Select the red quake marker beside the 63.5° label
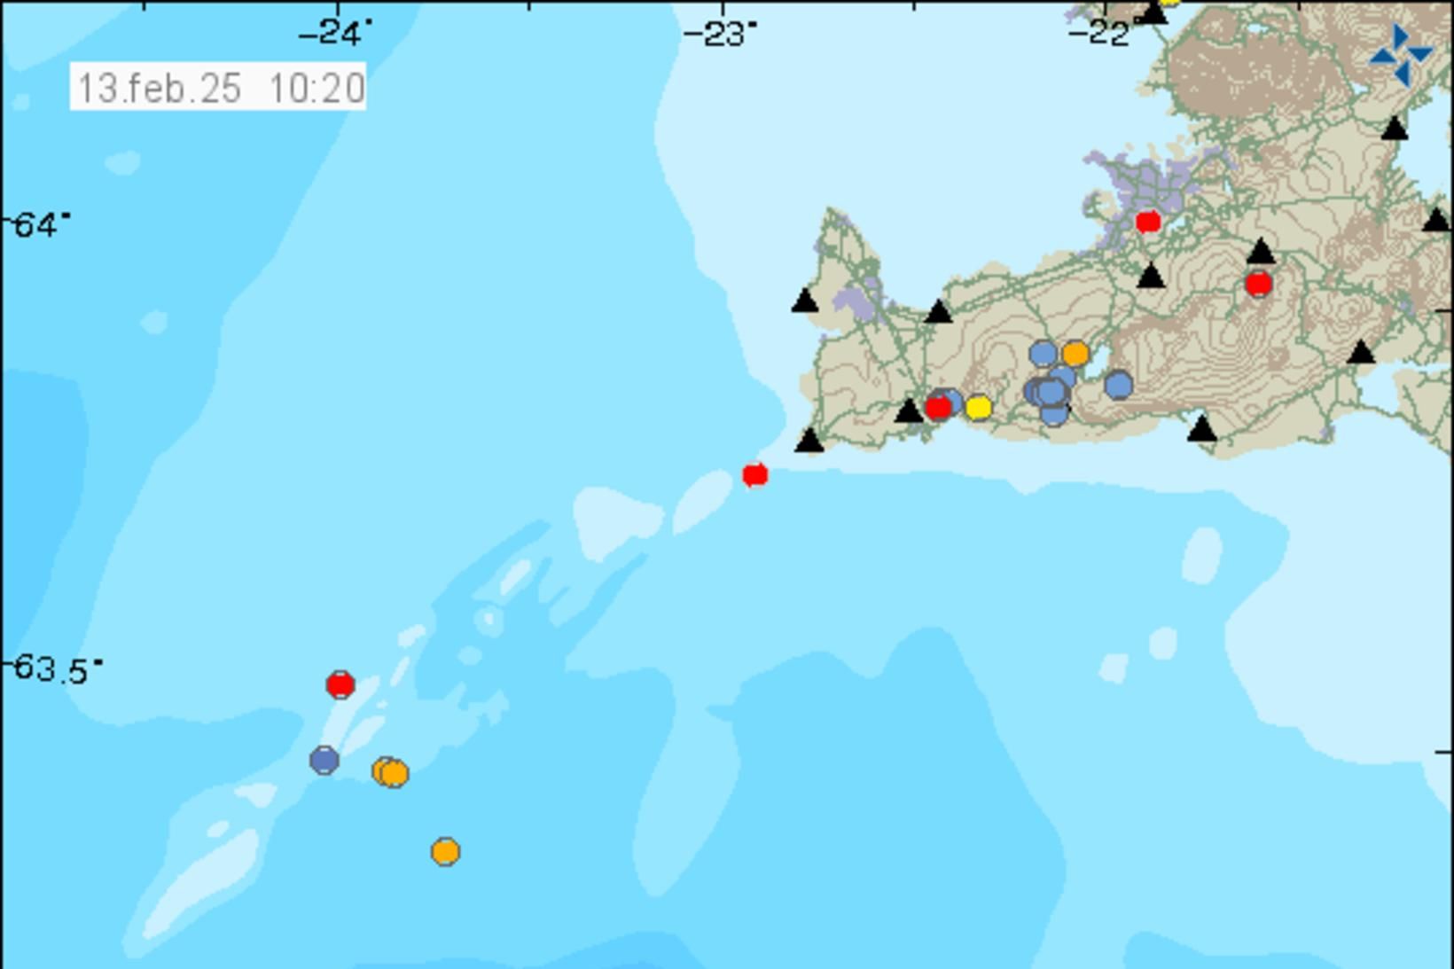This screenshot has height=969, width=1454. pos(340,684)
